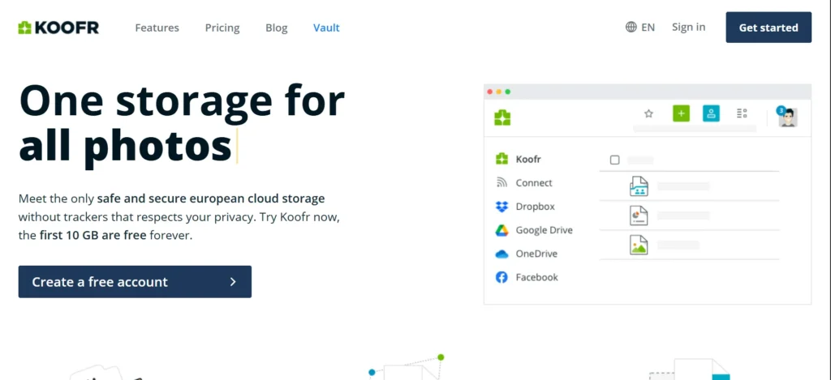Screen dimensions: 831x380
Task: Go to the Blog
Action: tap(276, 28)
